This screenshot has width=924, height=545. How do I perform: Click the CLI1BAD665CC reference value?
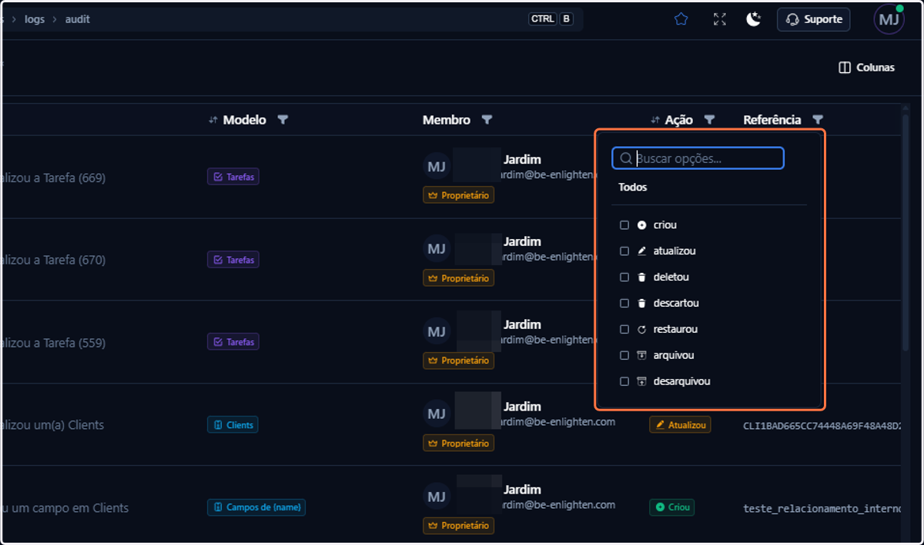click(x=822, y=425)
